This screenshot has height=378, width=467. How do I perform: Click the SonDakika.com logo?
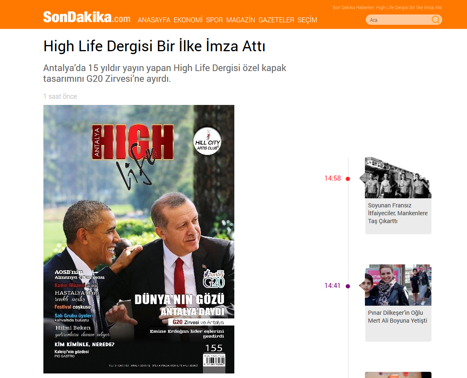tap(87, 17)
